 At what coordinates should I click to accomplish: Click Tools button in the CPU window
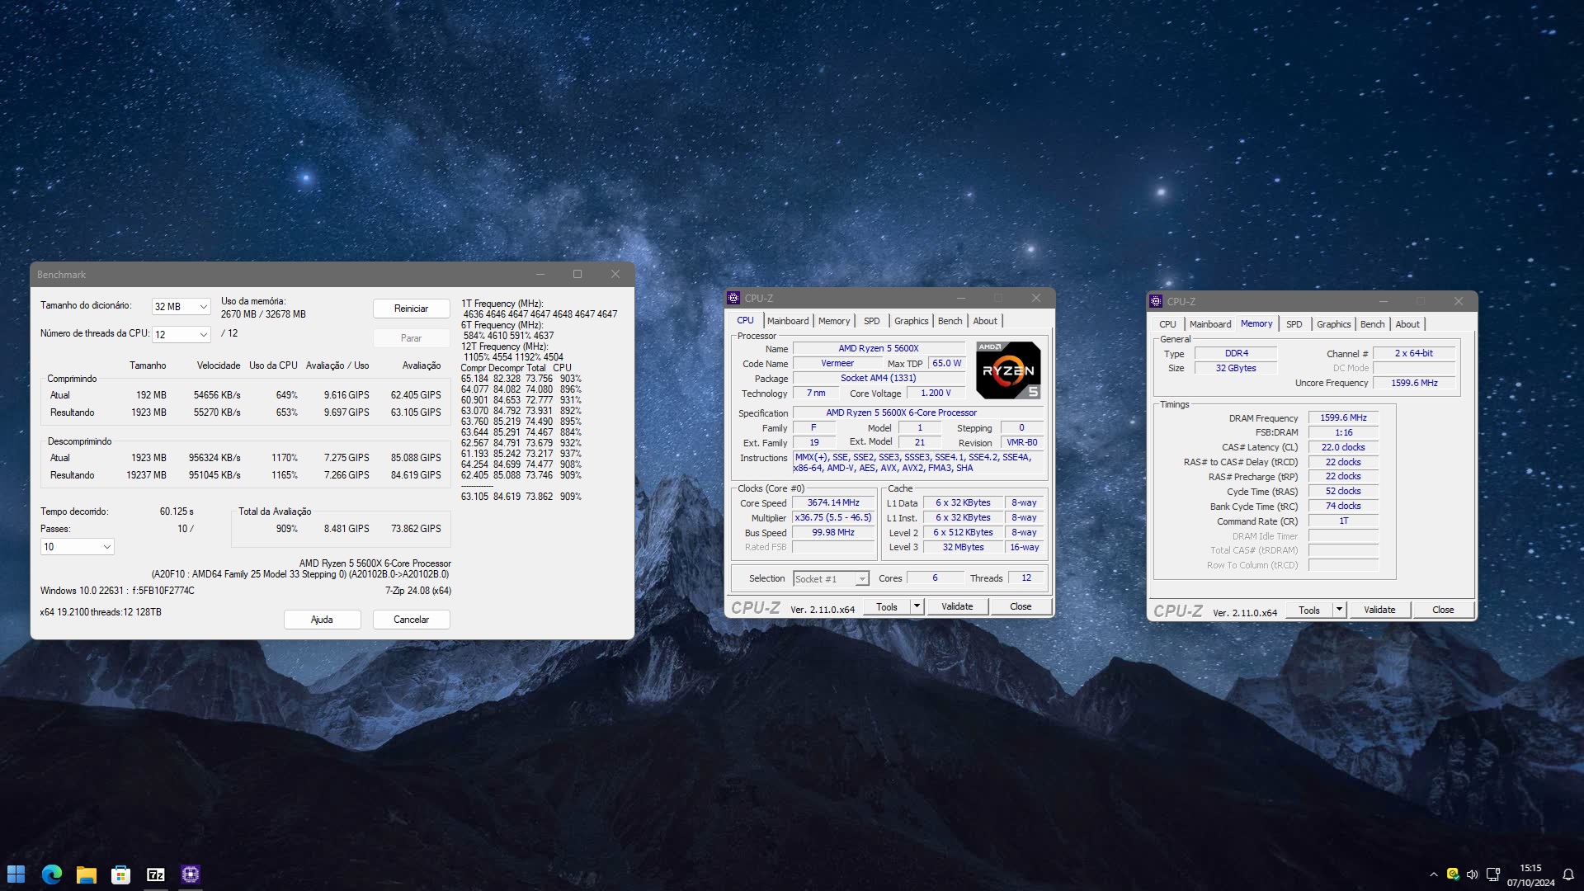point(887,606)
